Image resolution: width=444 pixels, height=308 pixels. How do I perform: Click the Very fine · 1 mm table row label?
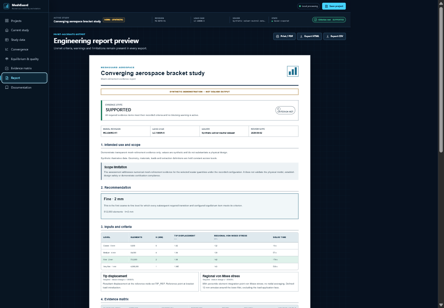[110, 266]
